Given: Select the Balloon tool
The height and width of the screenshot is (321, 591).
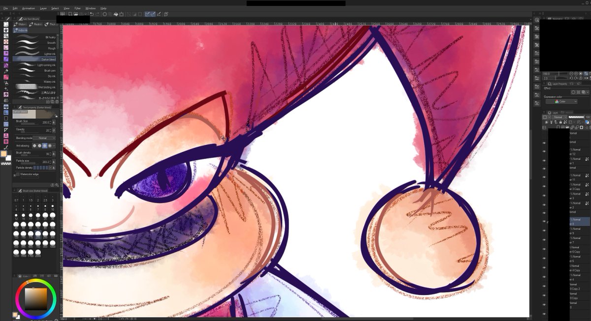Looking at the screenshot, I should (6, 141).
